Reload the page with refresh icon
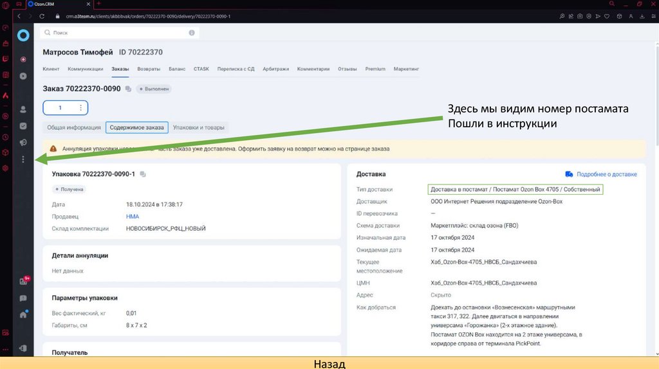The image size is (659, 369). (x=42, y=16)
